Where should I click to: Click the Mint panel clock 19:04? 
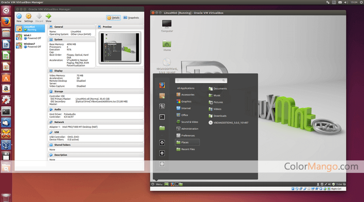point(339,184)
